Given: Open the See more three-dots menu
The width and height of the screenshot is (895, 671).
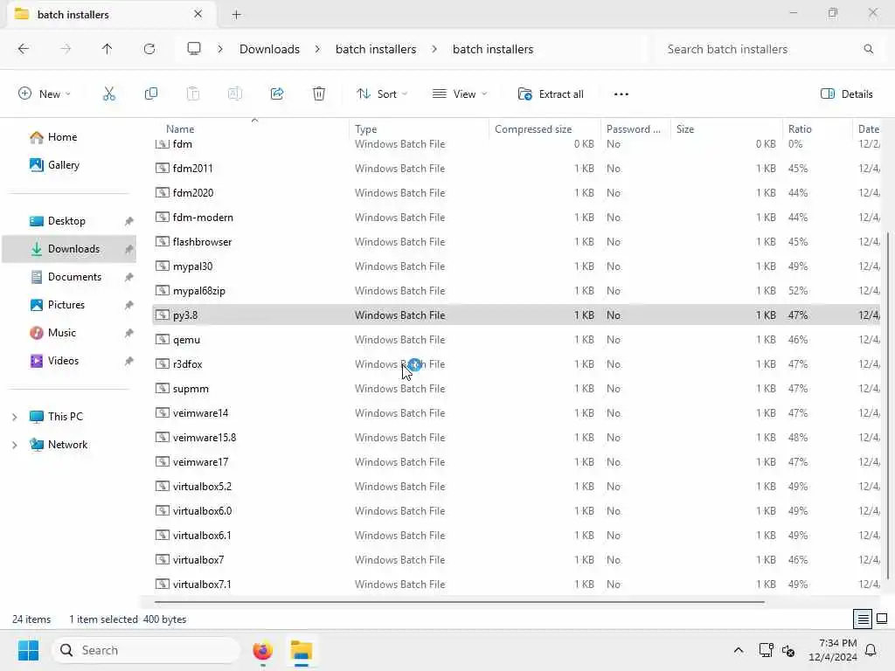Looking at the screenshot, I should click(621, 94).
